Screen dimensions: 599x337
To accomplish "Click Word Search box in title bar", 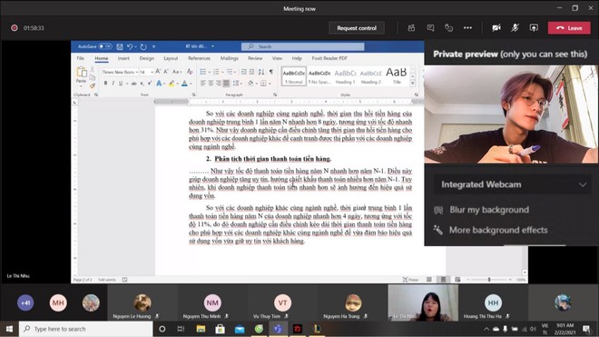I will click(x=302, y=46).
